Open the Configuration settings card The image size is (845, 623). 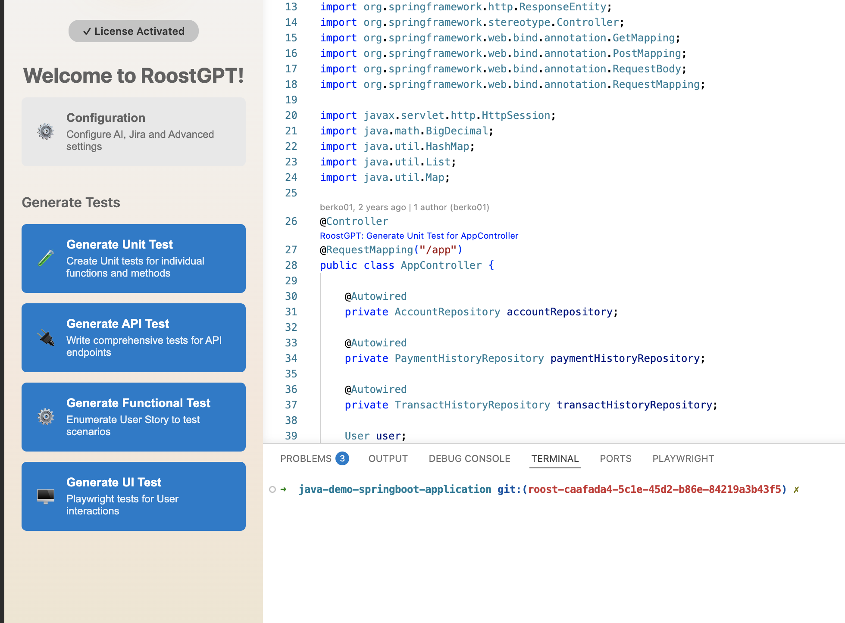[x=133, y=131]
